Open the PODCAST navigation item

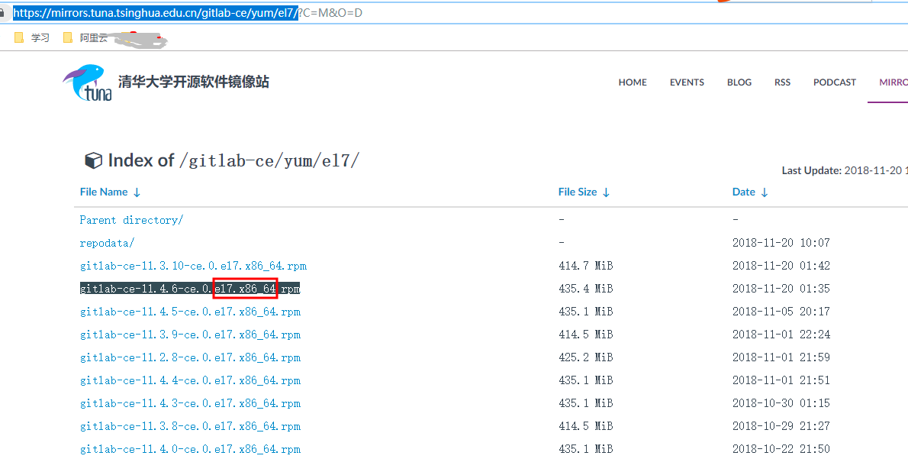point(835,82)
